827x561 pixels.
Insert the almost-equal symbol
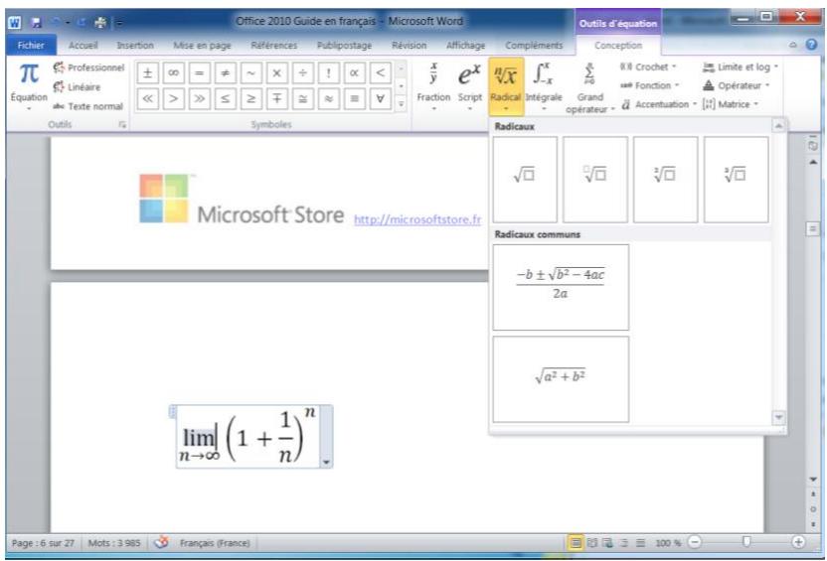tap(329, 98)
